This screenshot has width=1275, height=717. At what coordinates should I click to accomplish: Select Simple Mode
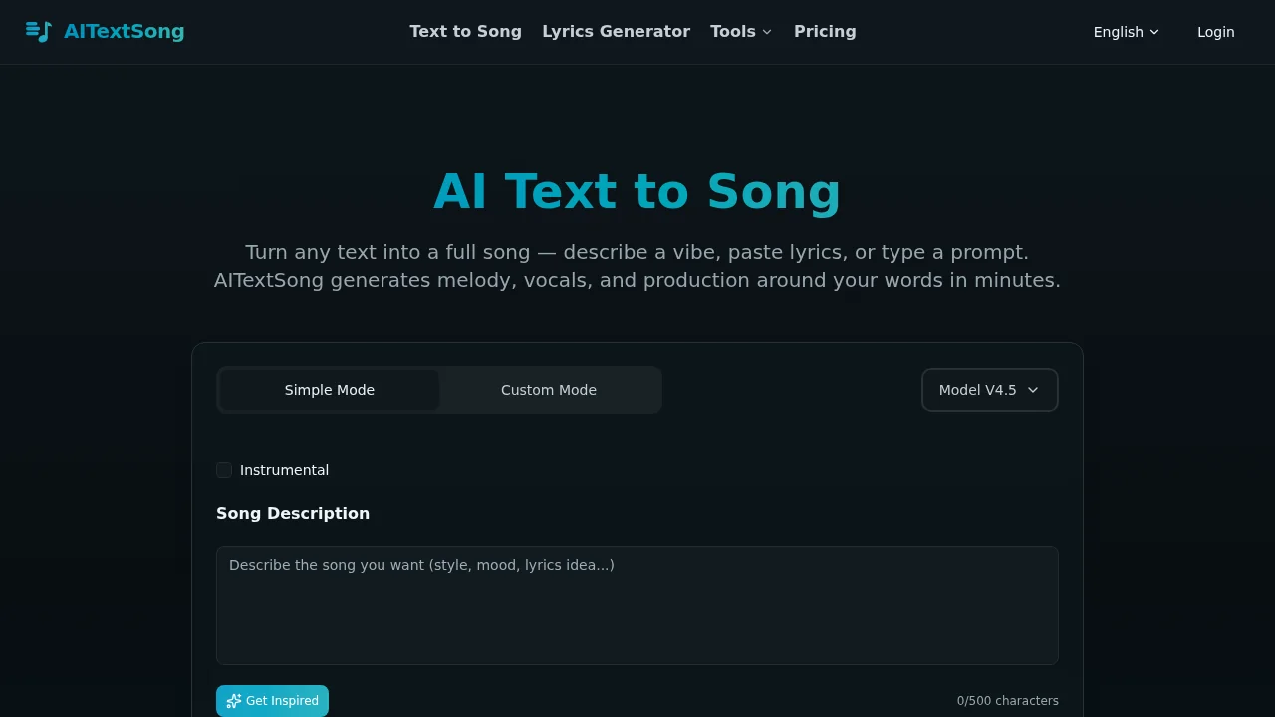click(x=329, y=390)
